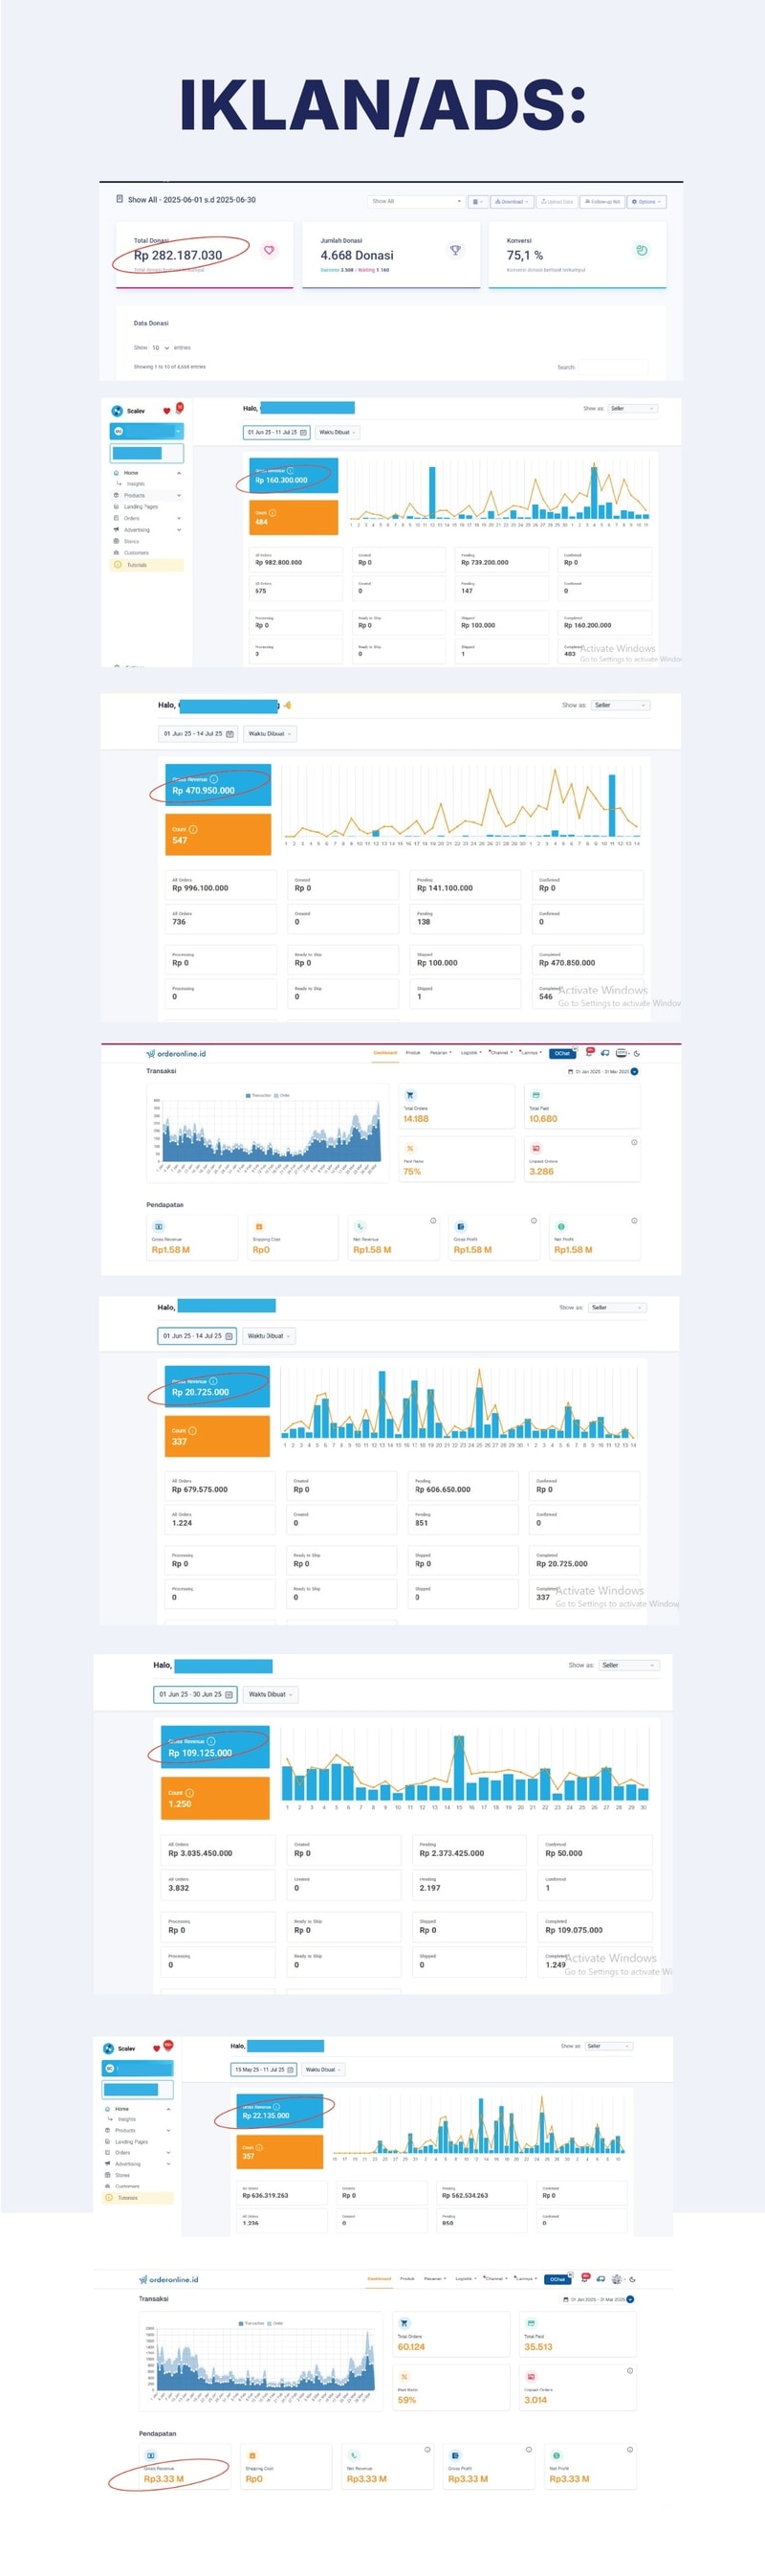Click info icon on Count 1.250 card
Image resolution: width=765 pixels, height=2576 pixels.
[189, 1793]
